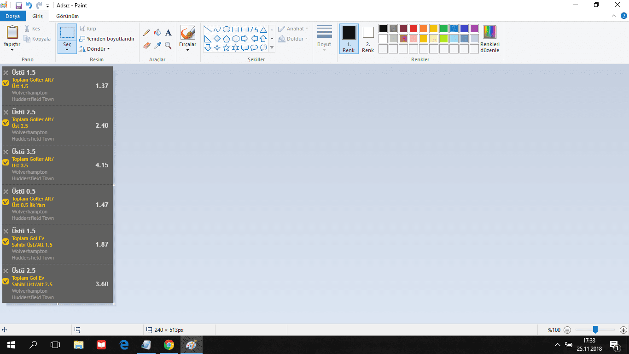Open Edge browser from taskbar

pos(124,344)
